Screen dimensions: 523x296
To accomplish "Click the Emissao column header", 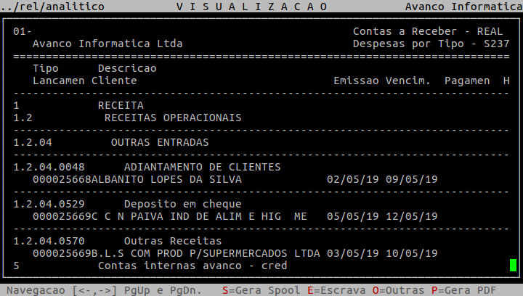I will [x=356, y=81].
